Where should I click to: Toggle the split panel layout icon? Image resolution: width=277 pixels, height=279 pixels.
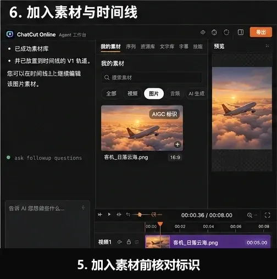coord(240,32)
